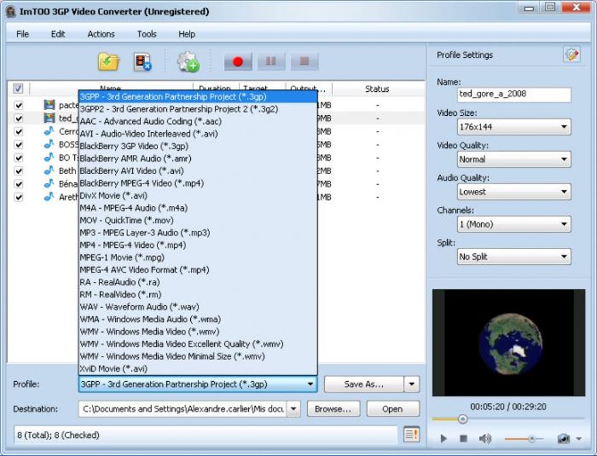Open the log report icon in status bar

[411, 434]
